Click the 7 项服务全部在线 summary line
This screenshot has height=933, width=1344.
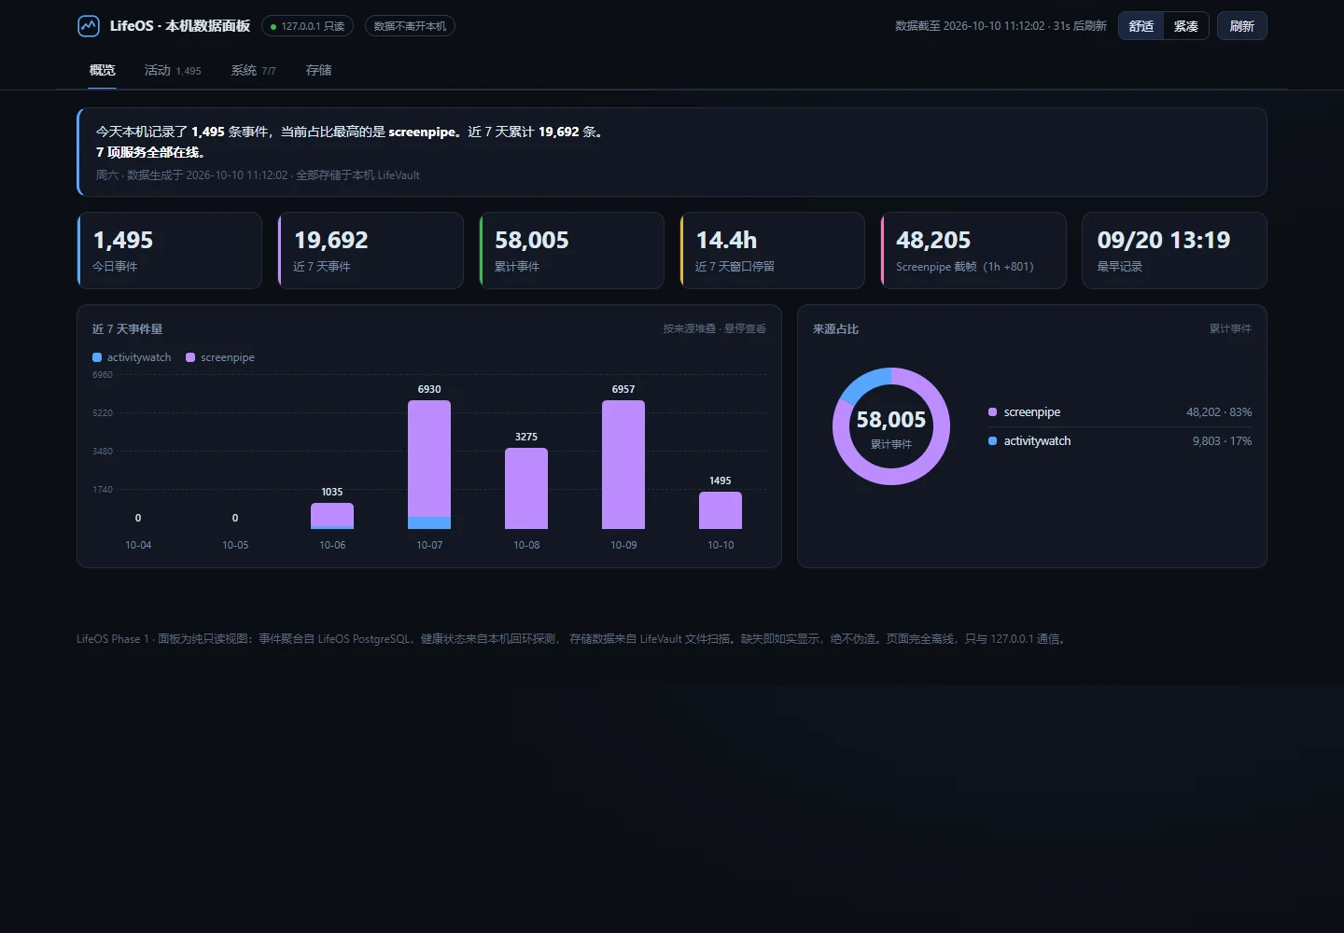[x=150, y=152]
